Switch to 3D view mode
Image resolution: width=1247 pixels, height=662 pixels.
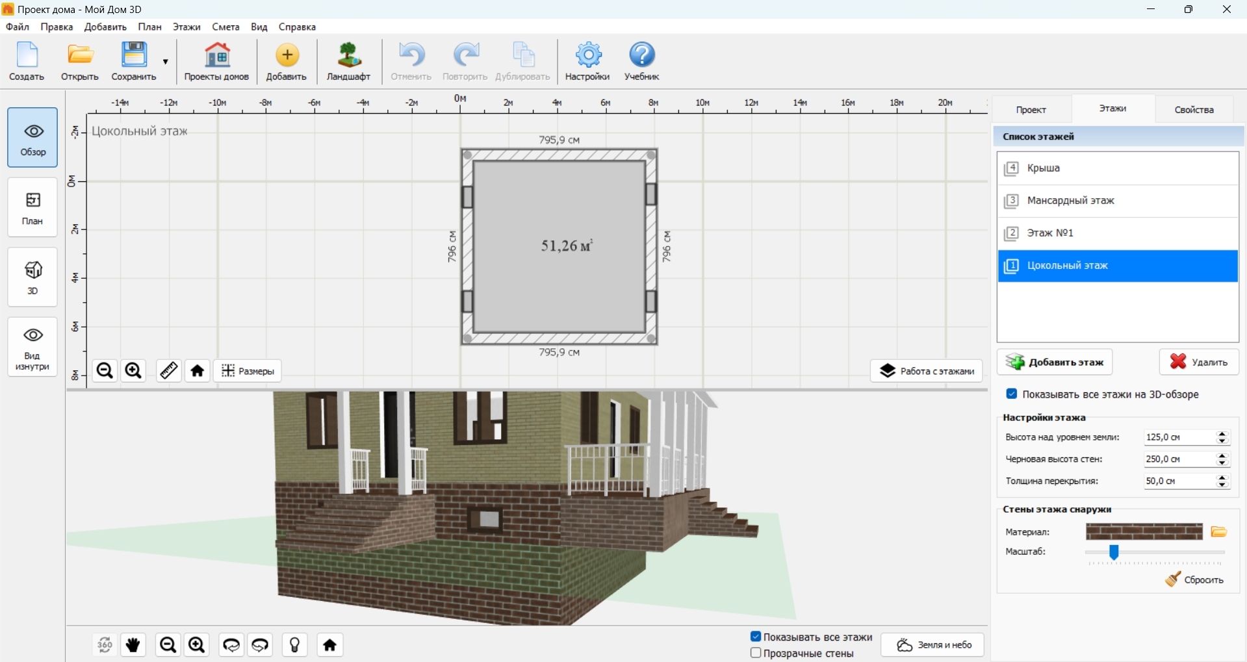point(32,277)
